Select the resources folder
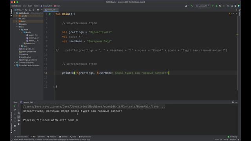251x141 pixels. click(x=29, y=43)
